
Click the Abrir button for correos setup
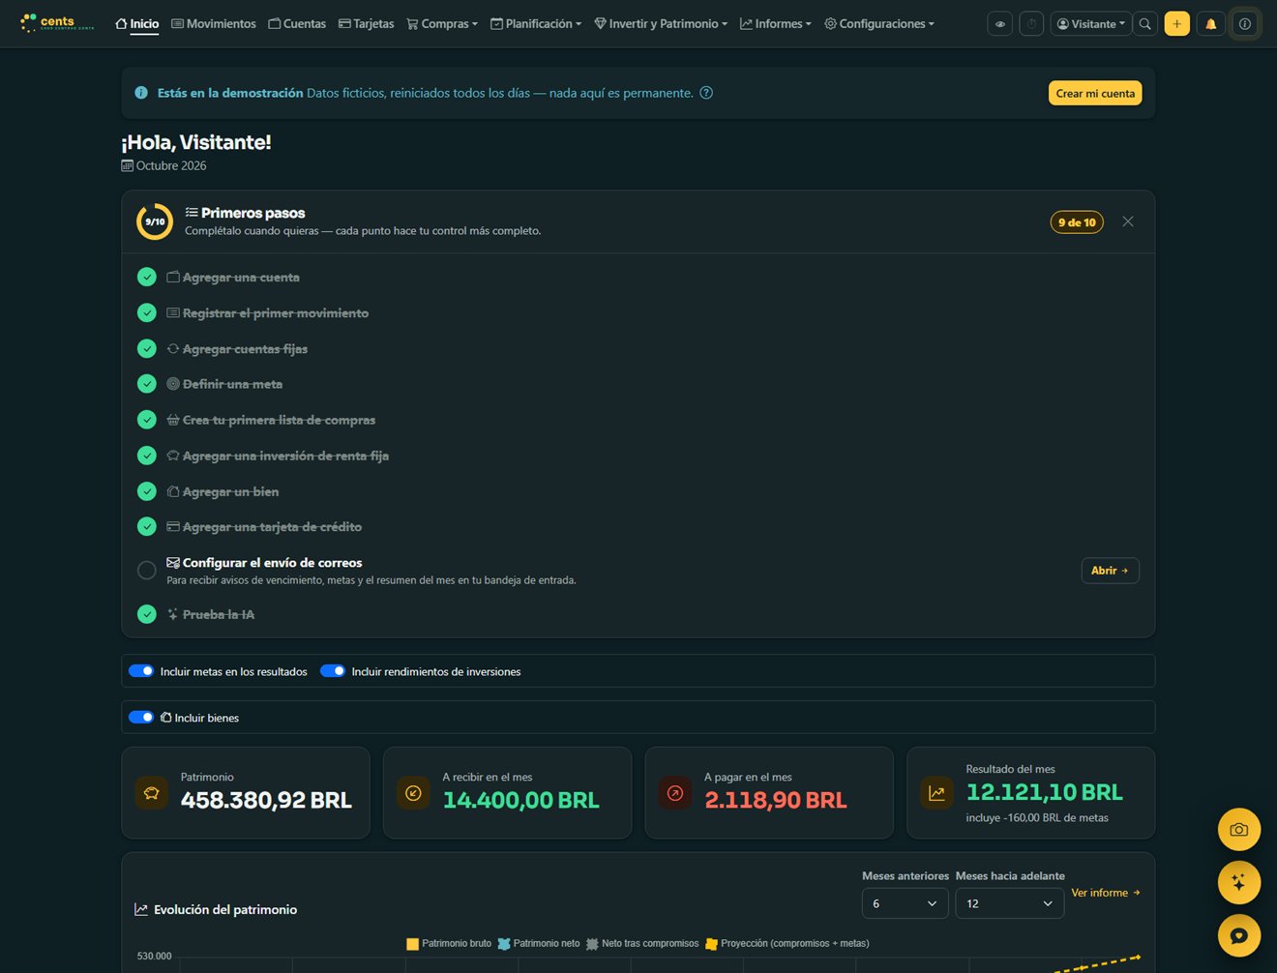[1110, 571]
